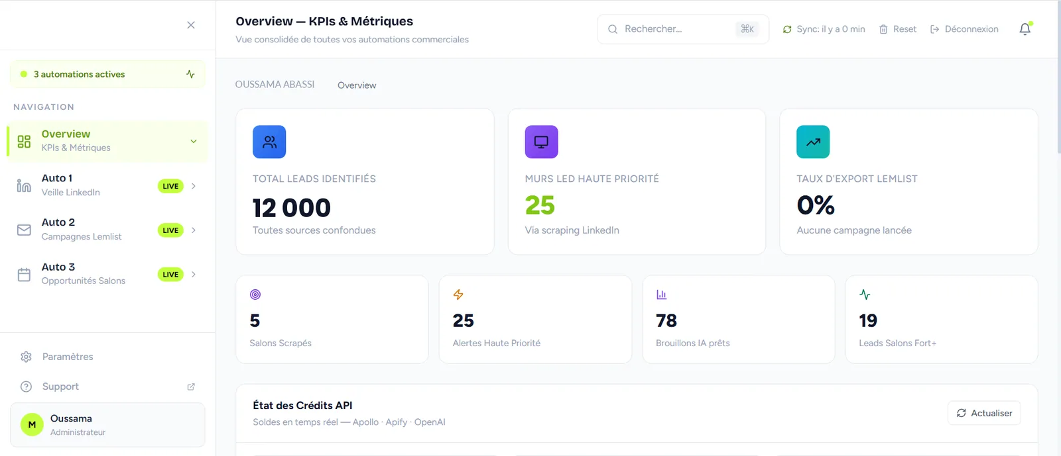
Task: Click the Aucune campagne lancée text
Action: tap(854, 230)
